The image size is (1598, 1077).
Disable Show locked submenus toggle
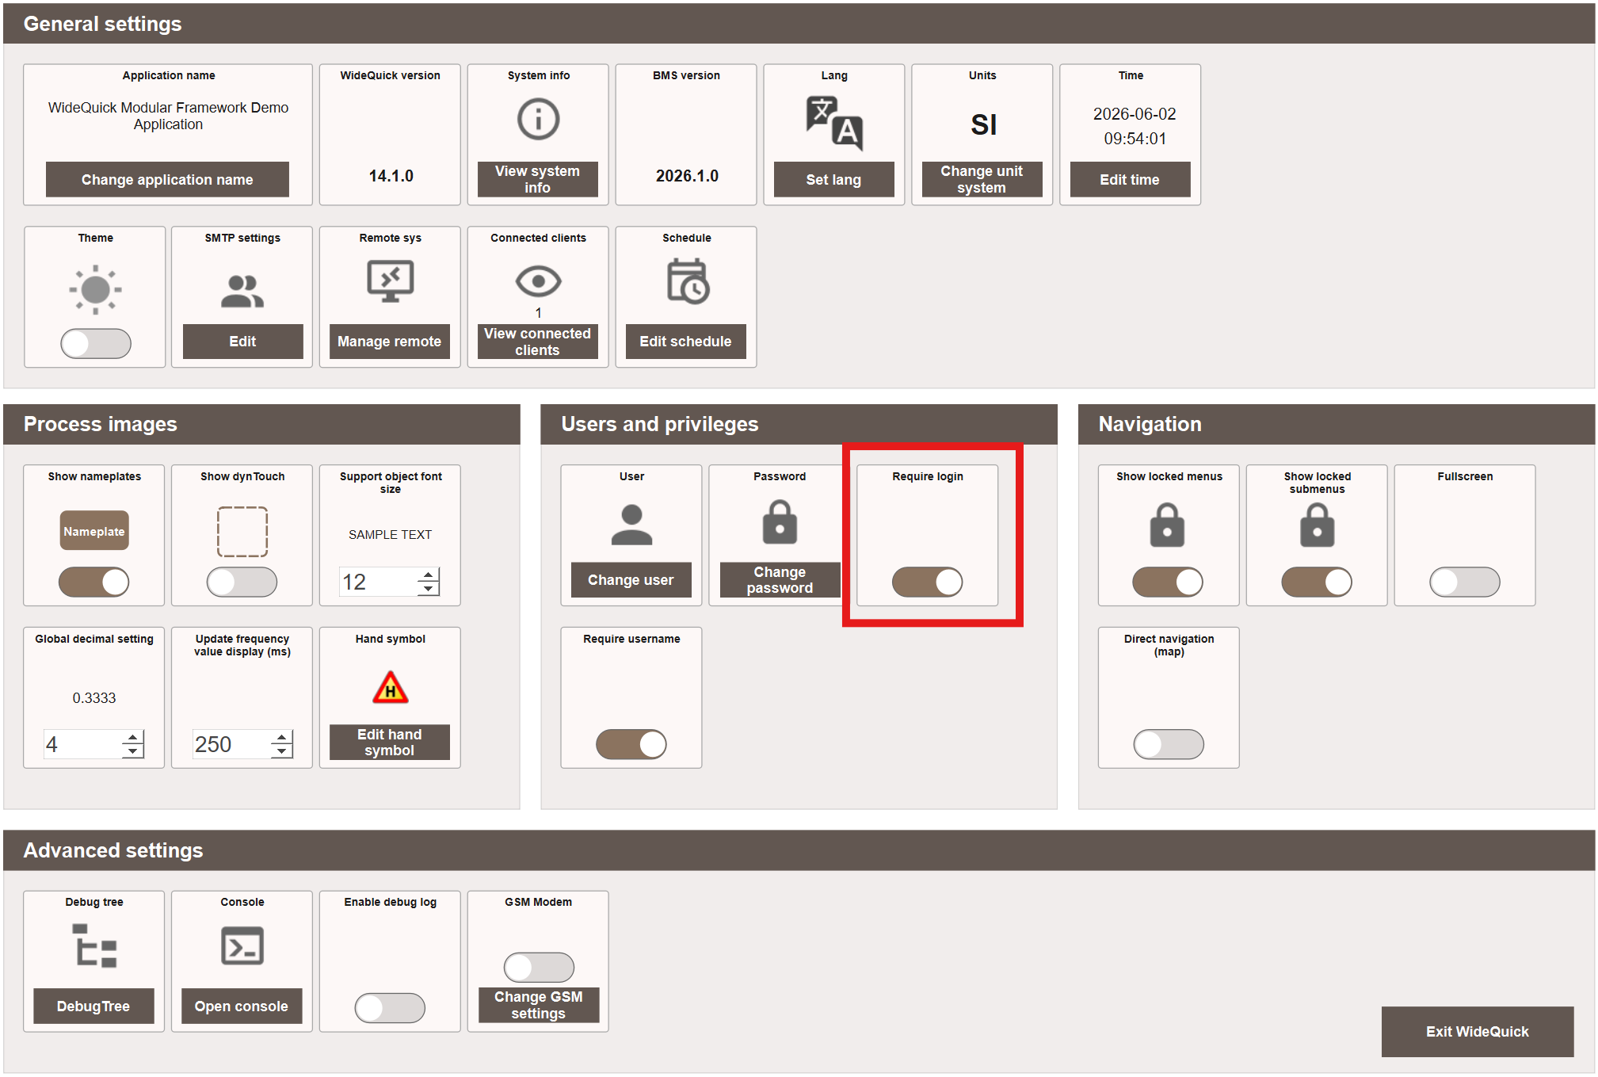[x=1317, y=582]
